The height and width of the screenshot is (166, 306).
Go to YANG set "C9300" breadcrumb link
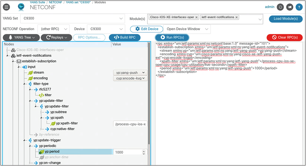(78, 2)
